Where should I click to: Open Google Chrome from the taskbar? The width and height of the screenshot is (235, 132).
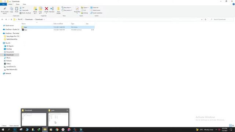click(57, 129)
